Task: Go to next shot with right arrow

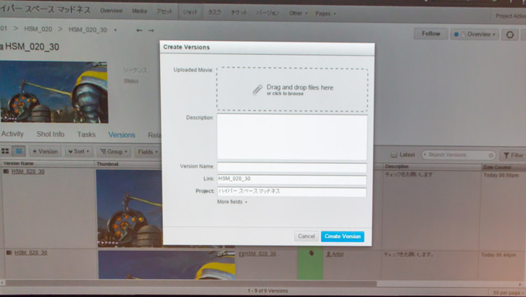Action: click(x=152, y=30)
